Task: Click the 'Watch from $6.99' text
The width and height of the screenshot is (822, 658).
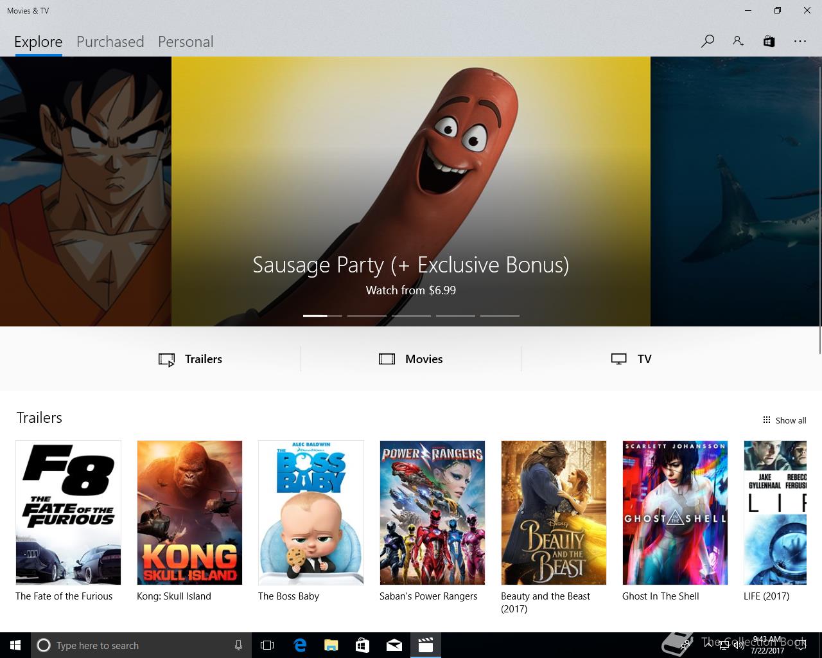Action: [411, 290]
